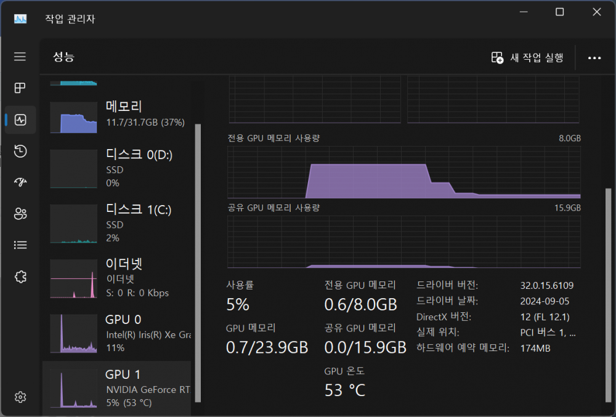Open the three-dot more options menu
The width and height of the screenshot is (616, 417).
pos(594,58)
